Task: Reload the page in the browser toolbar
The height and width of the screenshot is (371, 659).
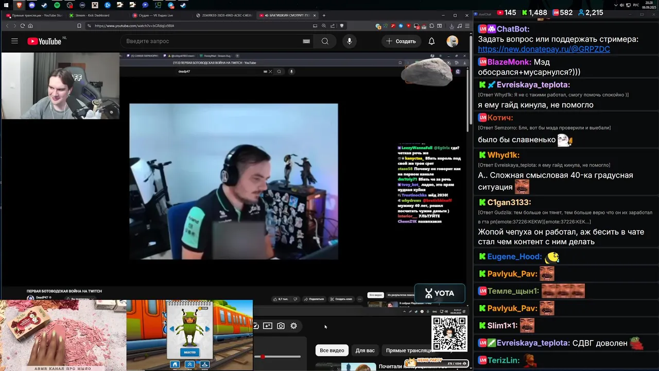Action: 23,26
